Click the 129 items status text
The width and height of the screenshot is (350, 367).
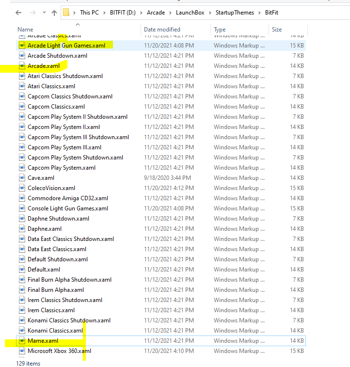(28, 363)
